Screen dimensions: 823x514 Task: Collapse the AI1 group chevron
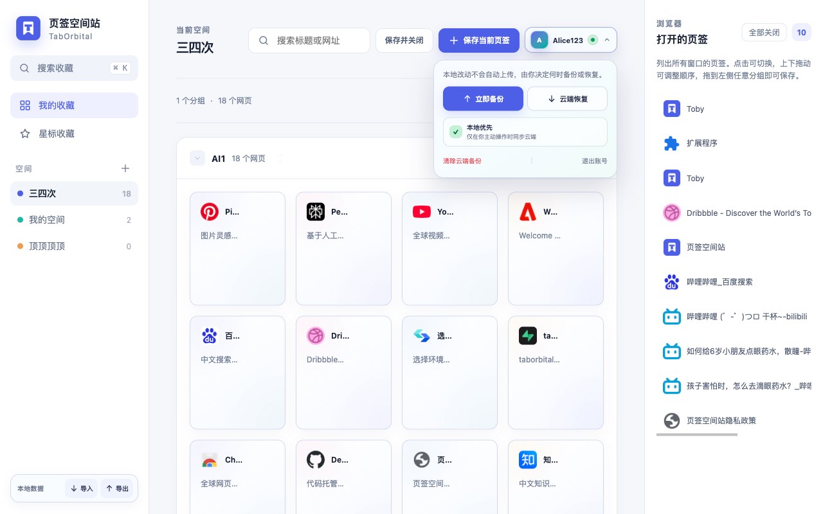[x=197, y=158]
